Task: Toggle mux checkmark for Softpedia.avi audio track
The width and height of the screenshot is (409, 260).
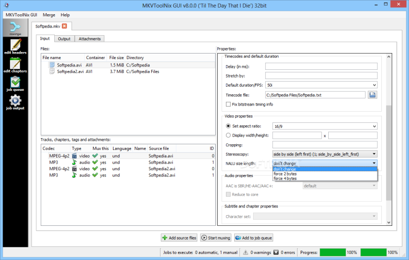Action: [95, 162]
